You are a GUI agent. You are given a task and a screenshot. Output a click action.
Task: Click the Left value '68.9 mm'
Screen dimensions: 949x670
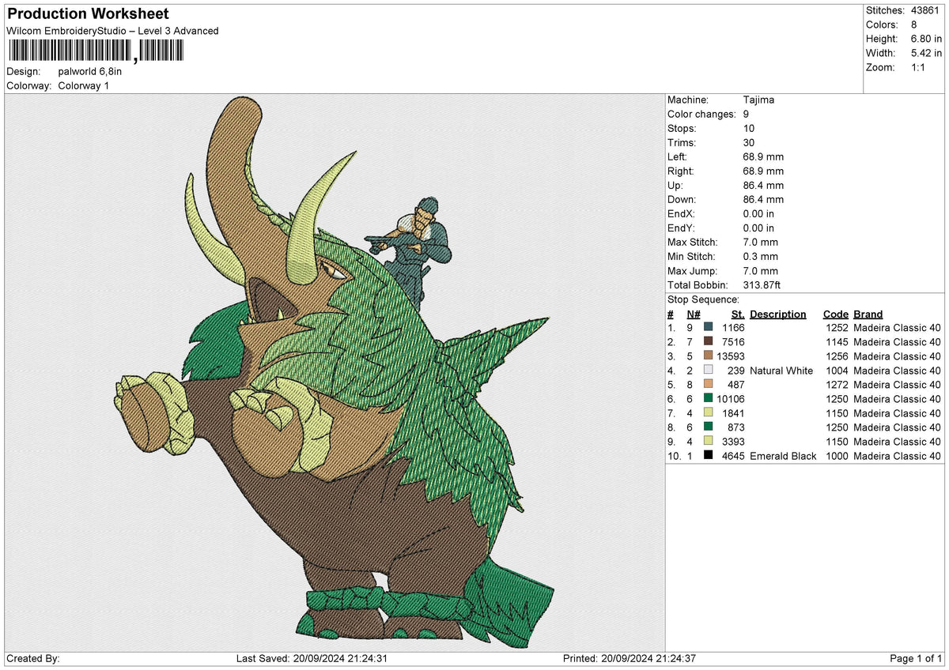[x=763, y=157]
